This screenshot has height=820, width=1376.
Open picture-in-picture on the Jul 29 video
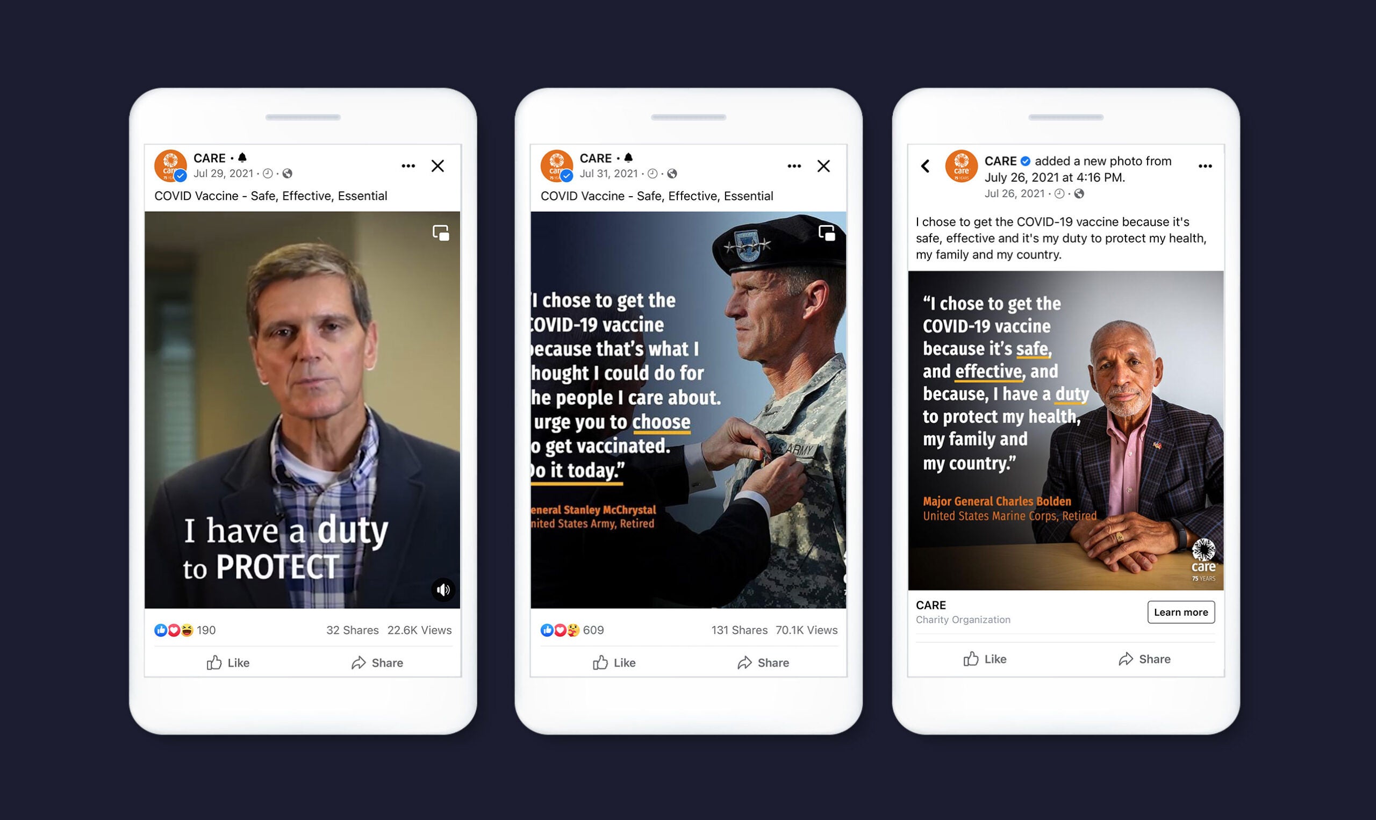441,233
